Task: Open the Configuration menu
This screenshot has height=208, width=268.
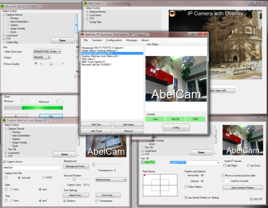Action: point(114,40)
